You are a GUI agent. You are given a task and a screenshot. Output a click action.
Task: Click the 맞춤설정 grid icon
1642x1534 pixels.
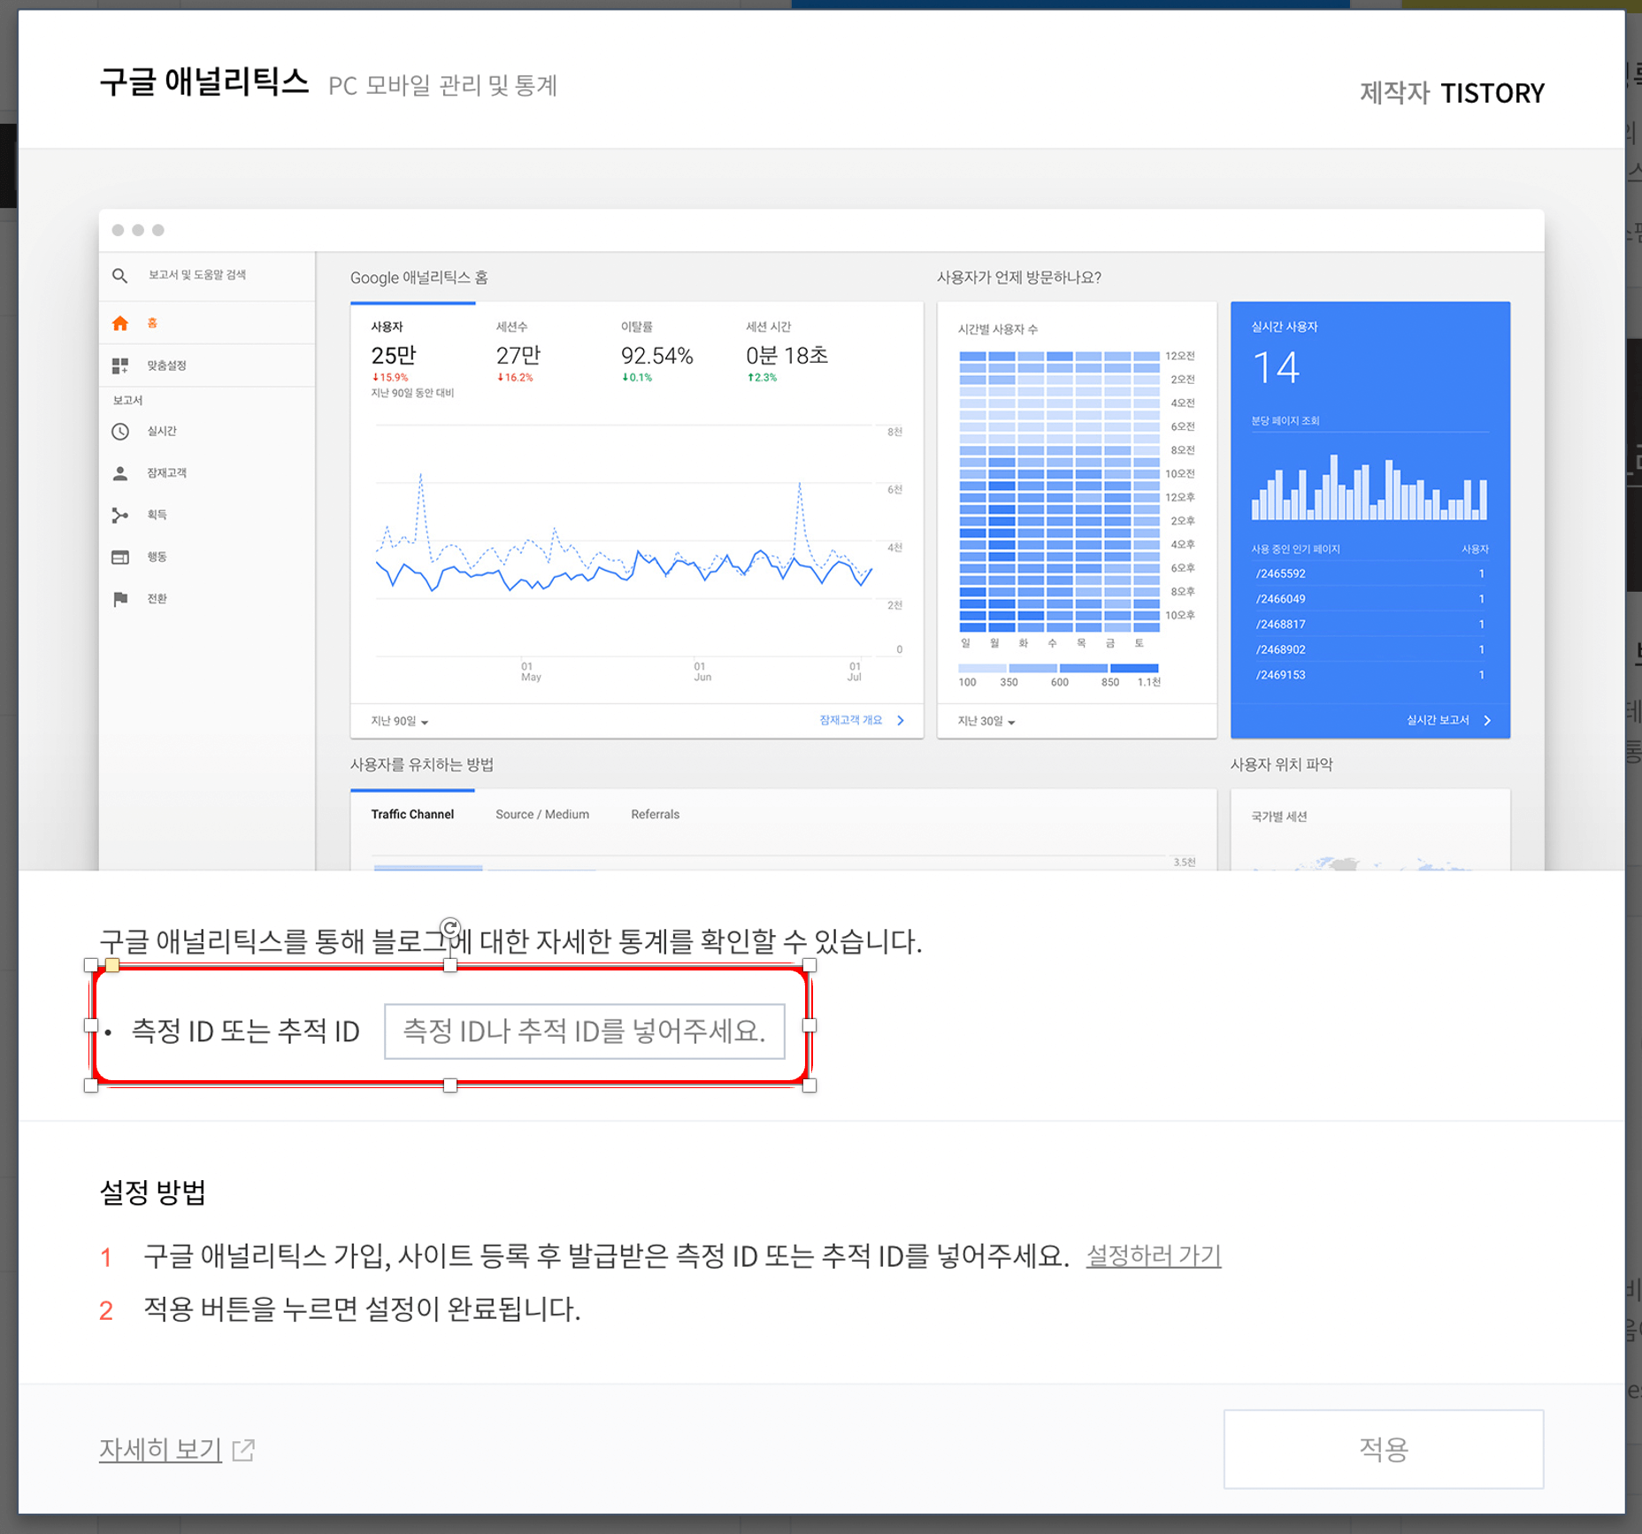[x=120, y=365]
